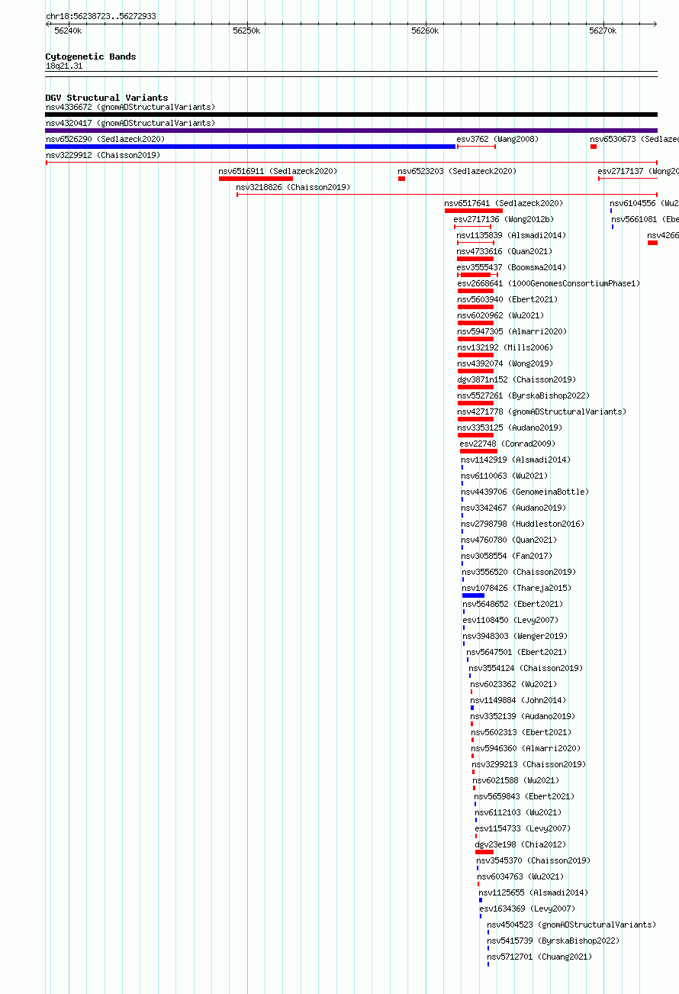Click the long blue bar of nsv6526290
679x994 pixels.
[250, 147]
